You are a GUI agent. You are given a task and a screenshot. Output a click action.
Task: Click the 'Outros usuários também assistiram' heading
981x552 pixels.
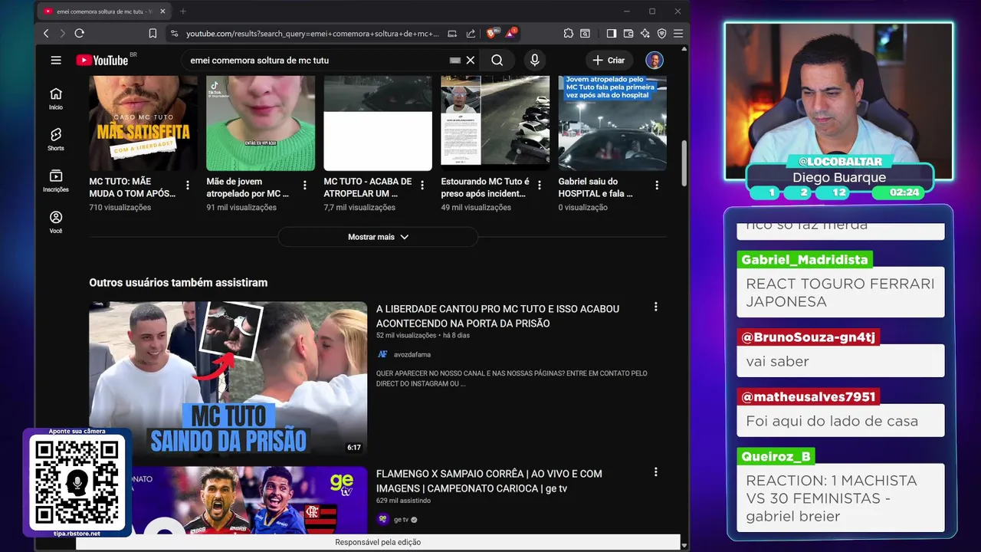(x=178, y=283)
